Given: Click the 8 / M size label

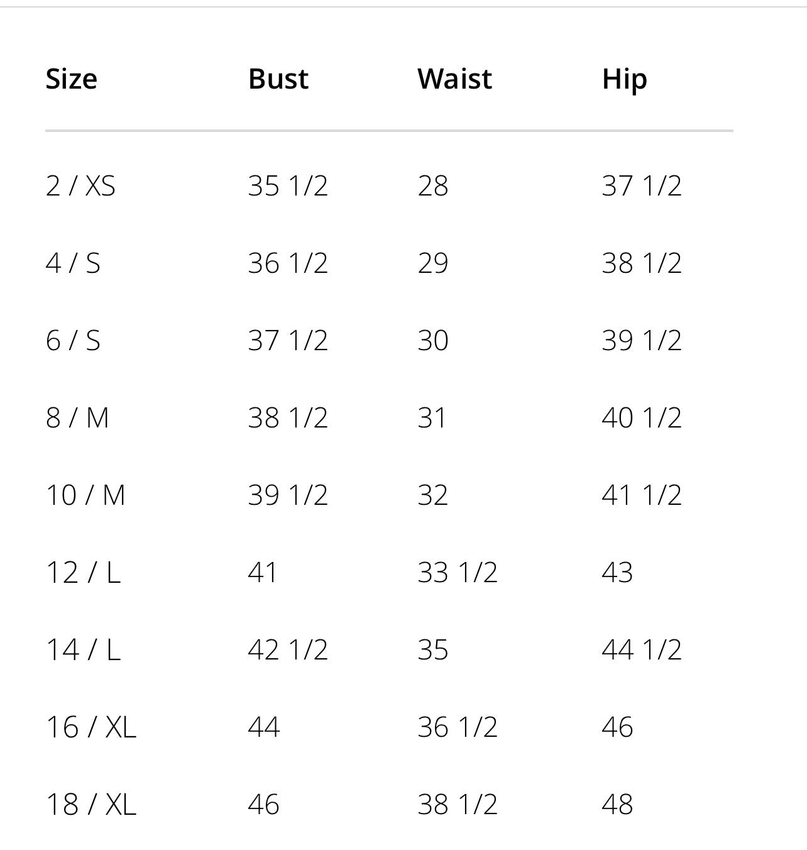Looking at the screenshot, I should (77, 418).
